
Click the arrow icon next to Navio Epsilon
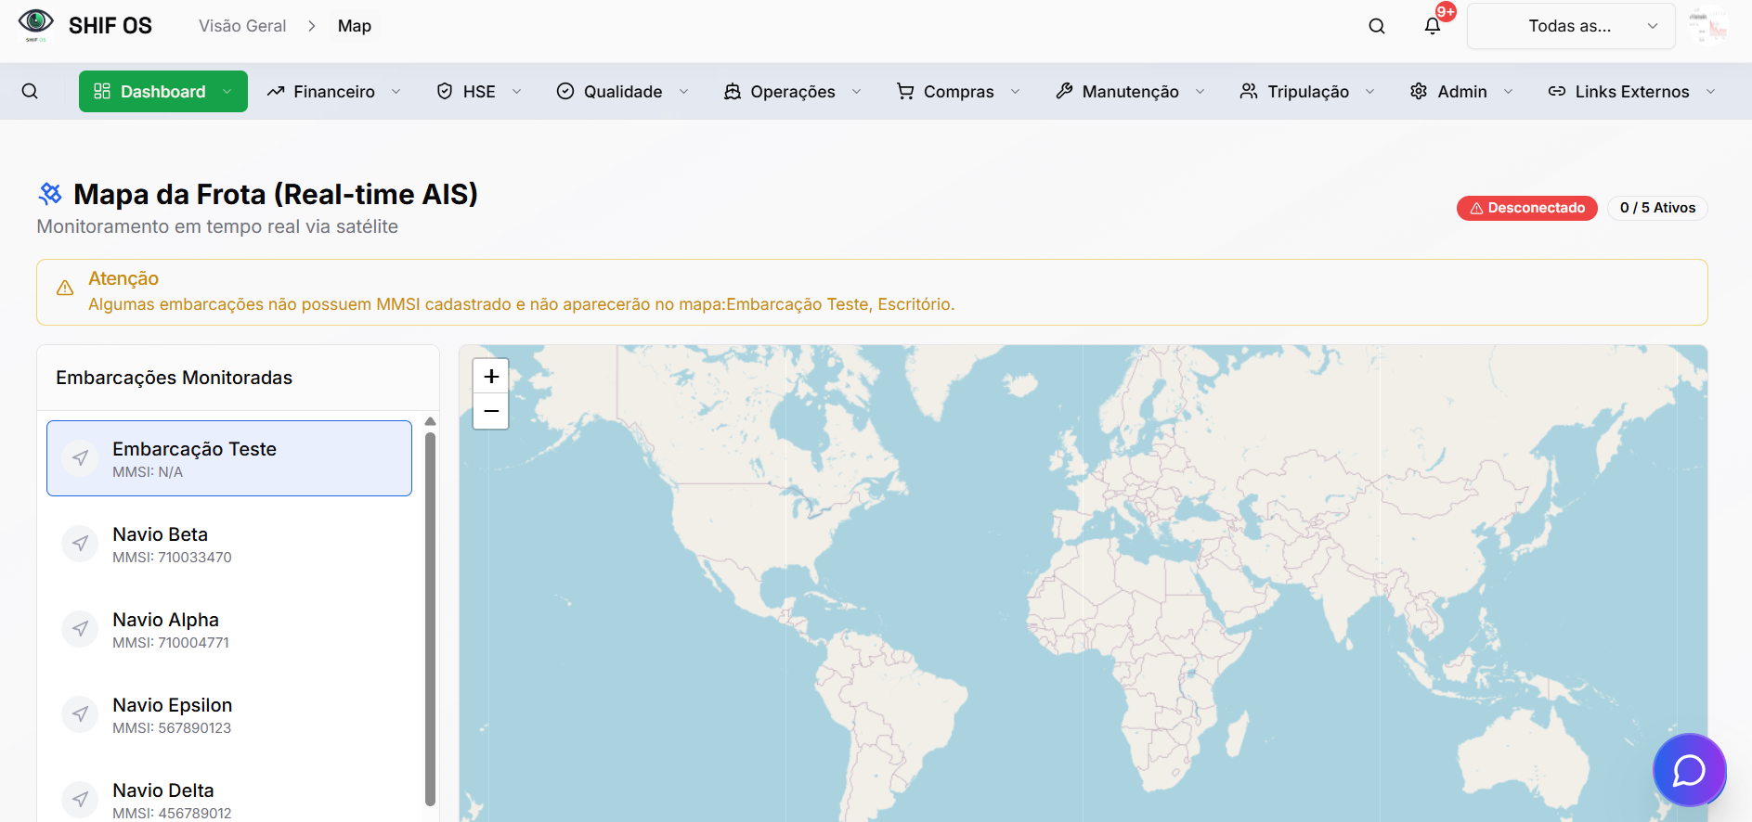(x=81, y=714)
